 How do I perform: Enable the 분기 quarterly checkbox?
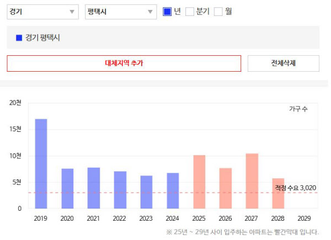190,12
